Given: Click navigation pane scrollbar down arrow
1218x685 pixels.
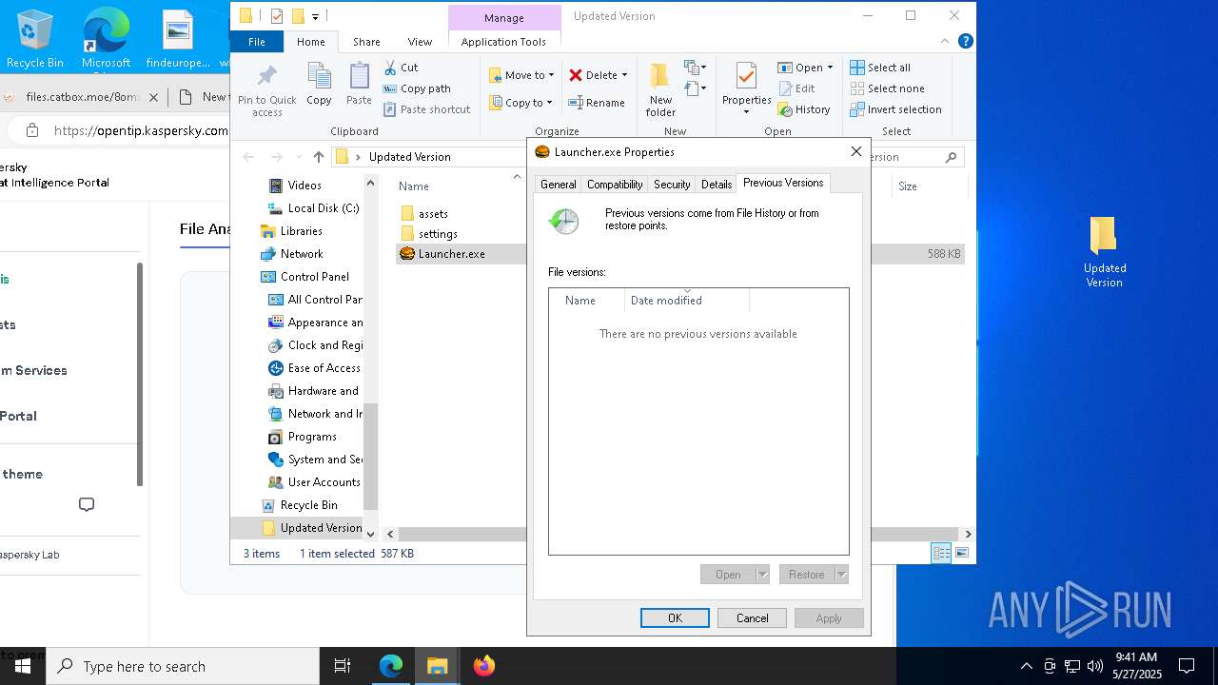Looking at the screenshot, I should tap(371, 534).
